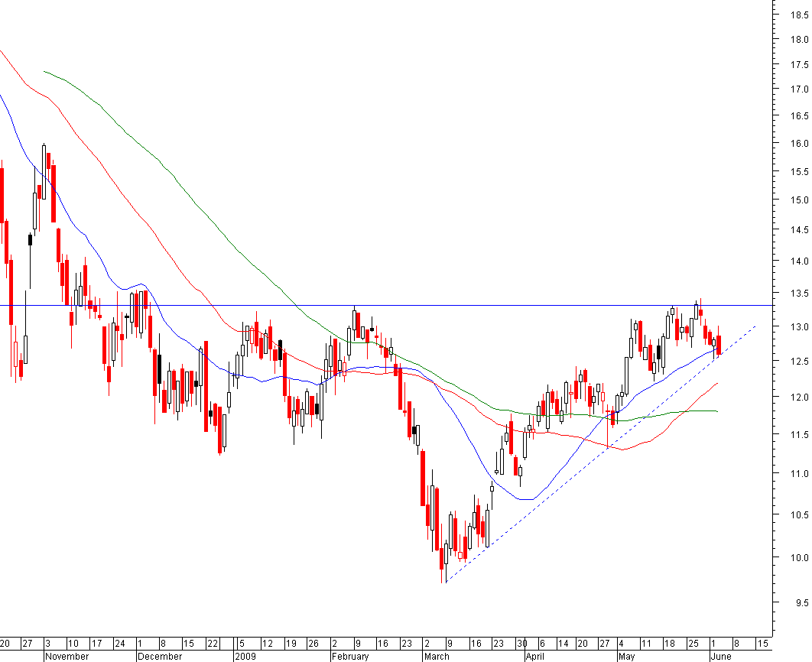Click the 17.5 price axis label

[799, 65]
